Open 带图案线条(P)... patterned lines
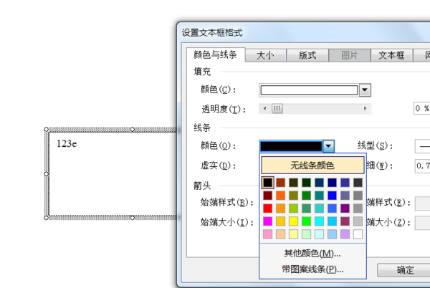430x288 pixels. [312, 269]
